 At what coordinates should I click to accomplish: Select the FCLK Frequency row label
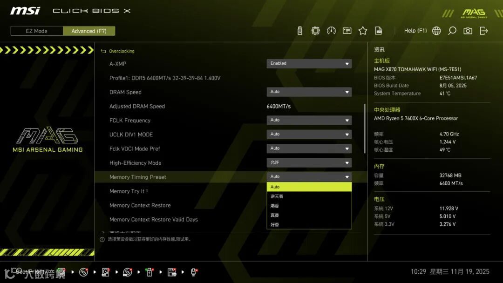click(130, 120)
